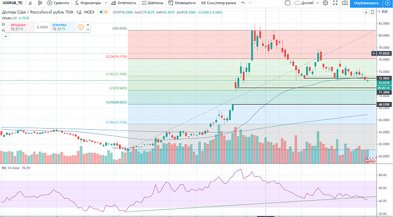393x217 pixels.
Task: Open Симулятор рынка bar replay
Action: coord(218,3)
